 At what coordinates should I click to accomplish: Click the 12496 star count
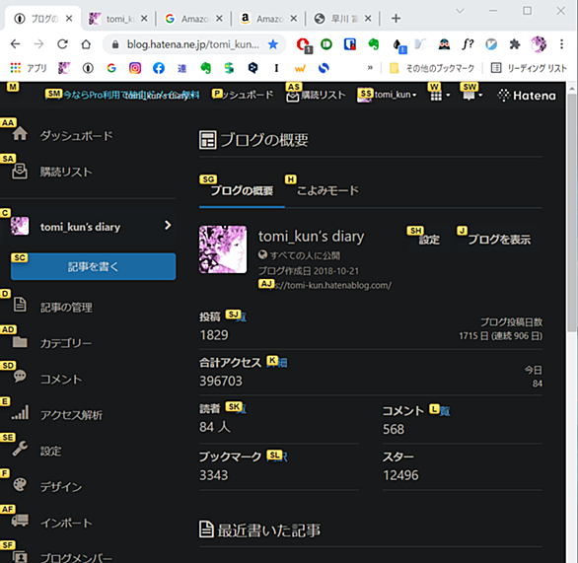(x=400, y=475)
